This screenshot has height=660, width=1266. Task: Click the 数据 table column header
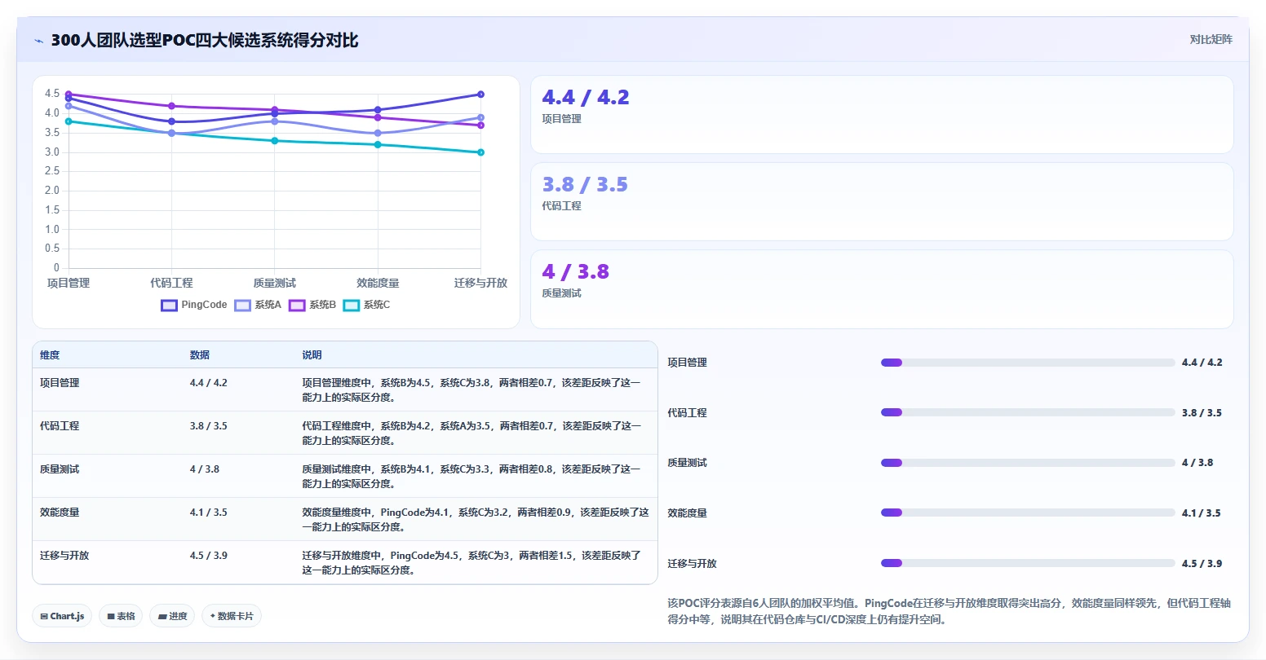pos(200,355)
